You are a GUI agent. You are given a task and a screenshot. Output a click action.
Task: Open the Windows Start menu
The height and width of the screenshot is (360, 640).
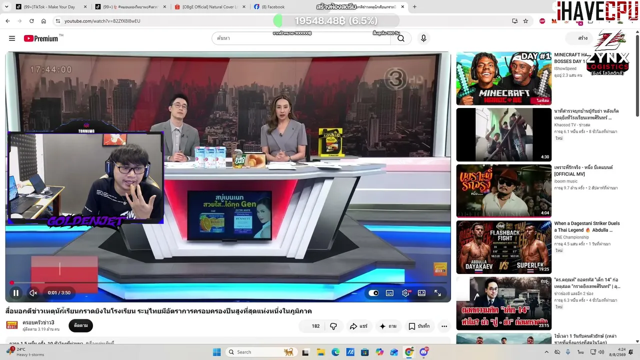[x=216, y=352]
